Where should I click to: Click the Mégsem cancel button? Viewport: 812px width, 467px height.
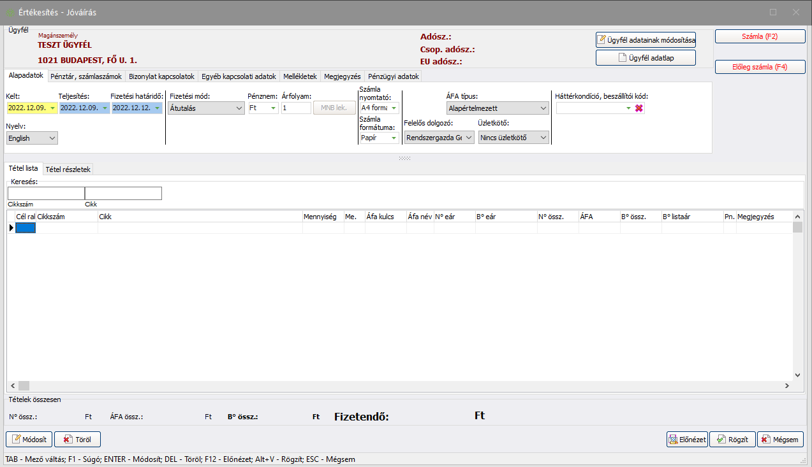coord(780,440)
